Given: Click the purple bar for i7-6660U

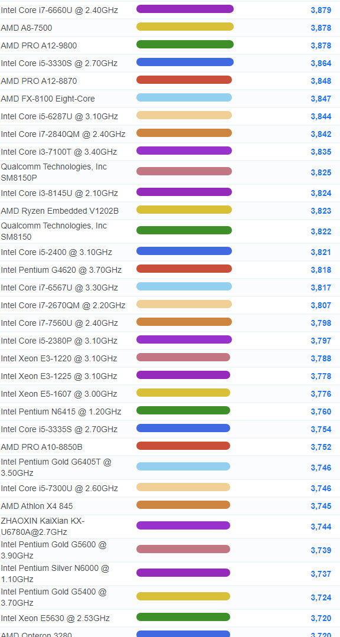Looking at the screenshot, I should [x=185, y=9].
